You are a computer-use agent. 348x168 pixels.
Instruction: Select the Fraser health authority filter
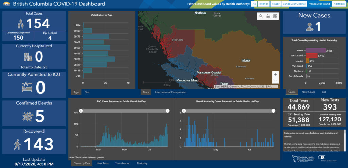click(x=275, y=4)
